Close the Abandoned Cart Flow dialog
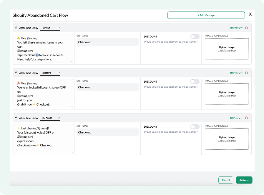 point(250,14)
